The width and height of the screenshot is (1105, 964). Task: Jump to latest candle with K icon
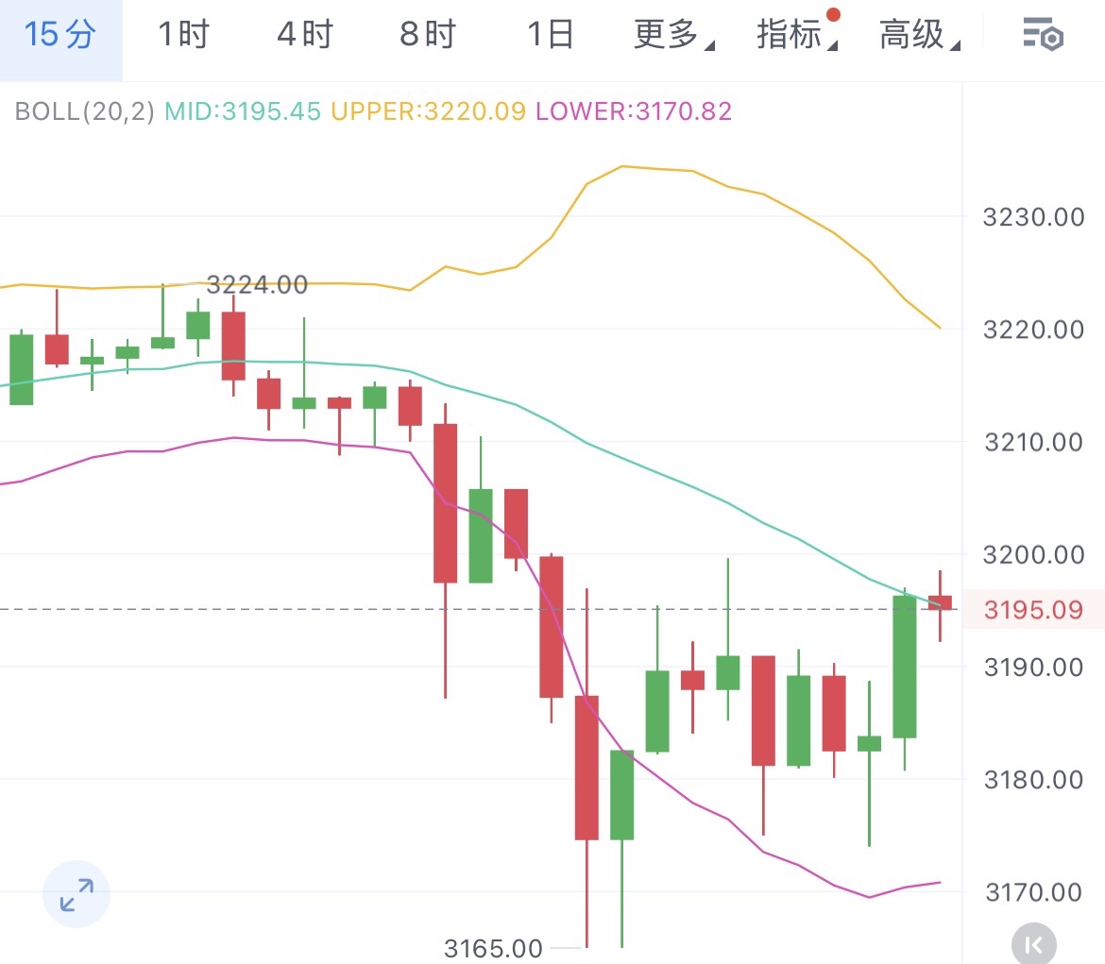1033,943
